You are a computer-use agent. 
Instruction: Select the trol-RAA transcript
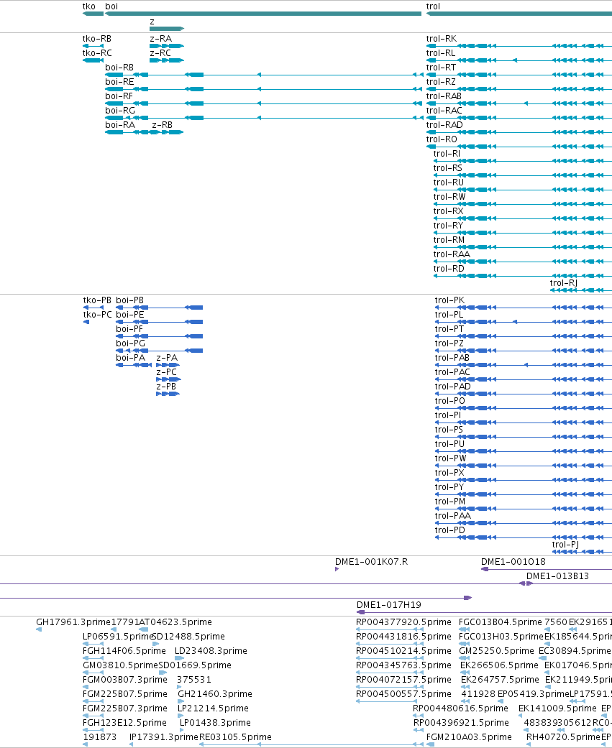coord(452,254)
